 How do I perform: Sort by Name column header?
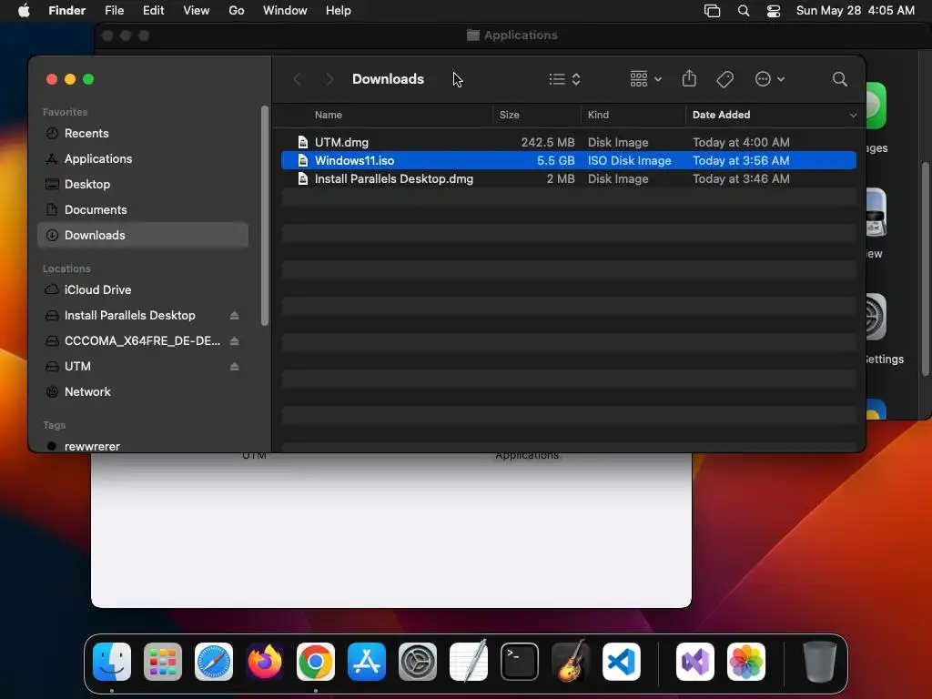[328, 115]
